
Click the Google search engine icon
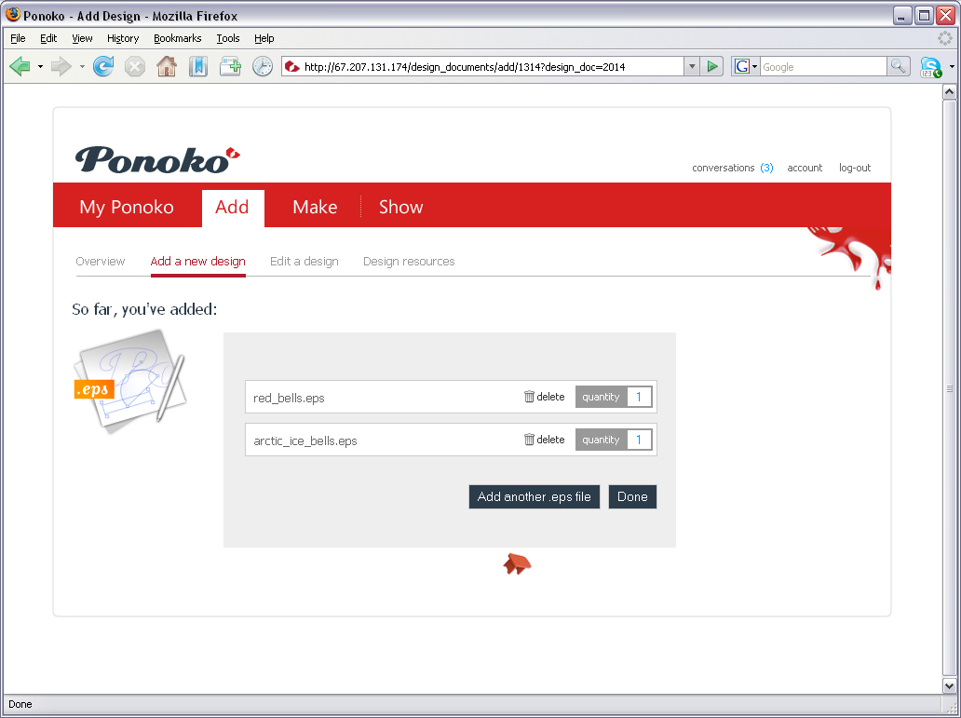coord(741,66)
